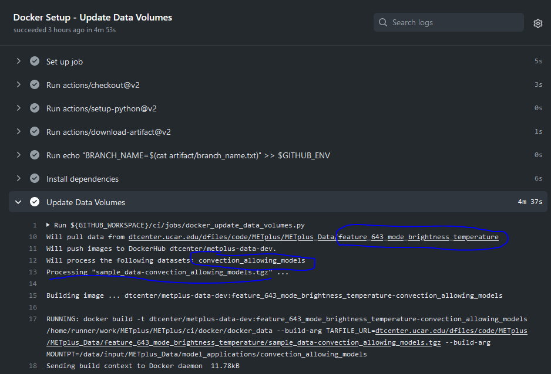Click the check icon beside Run actions/checkout@v2

click(x=35, y=84)
